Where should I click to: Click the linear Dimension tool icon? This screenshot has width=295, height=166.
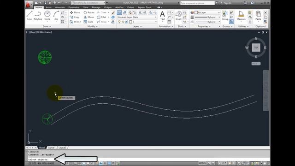169,12
